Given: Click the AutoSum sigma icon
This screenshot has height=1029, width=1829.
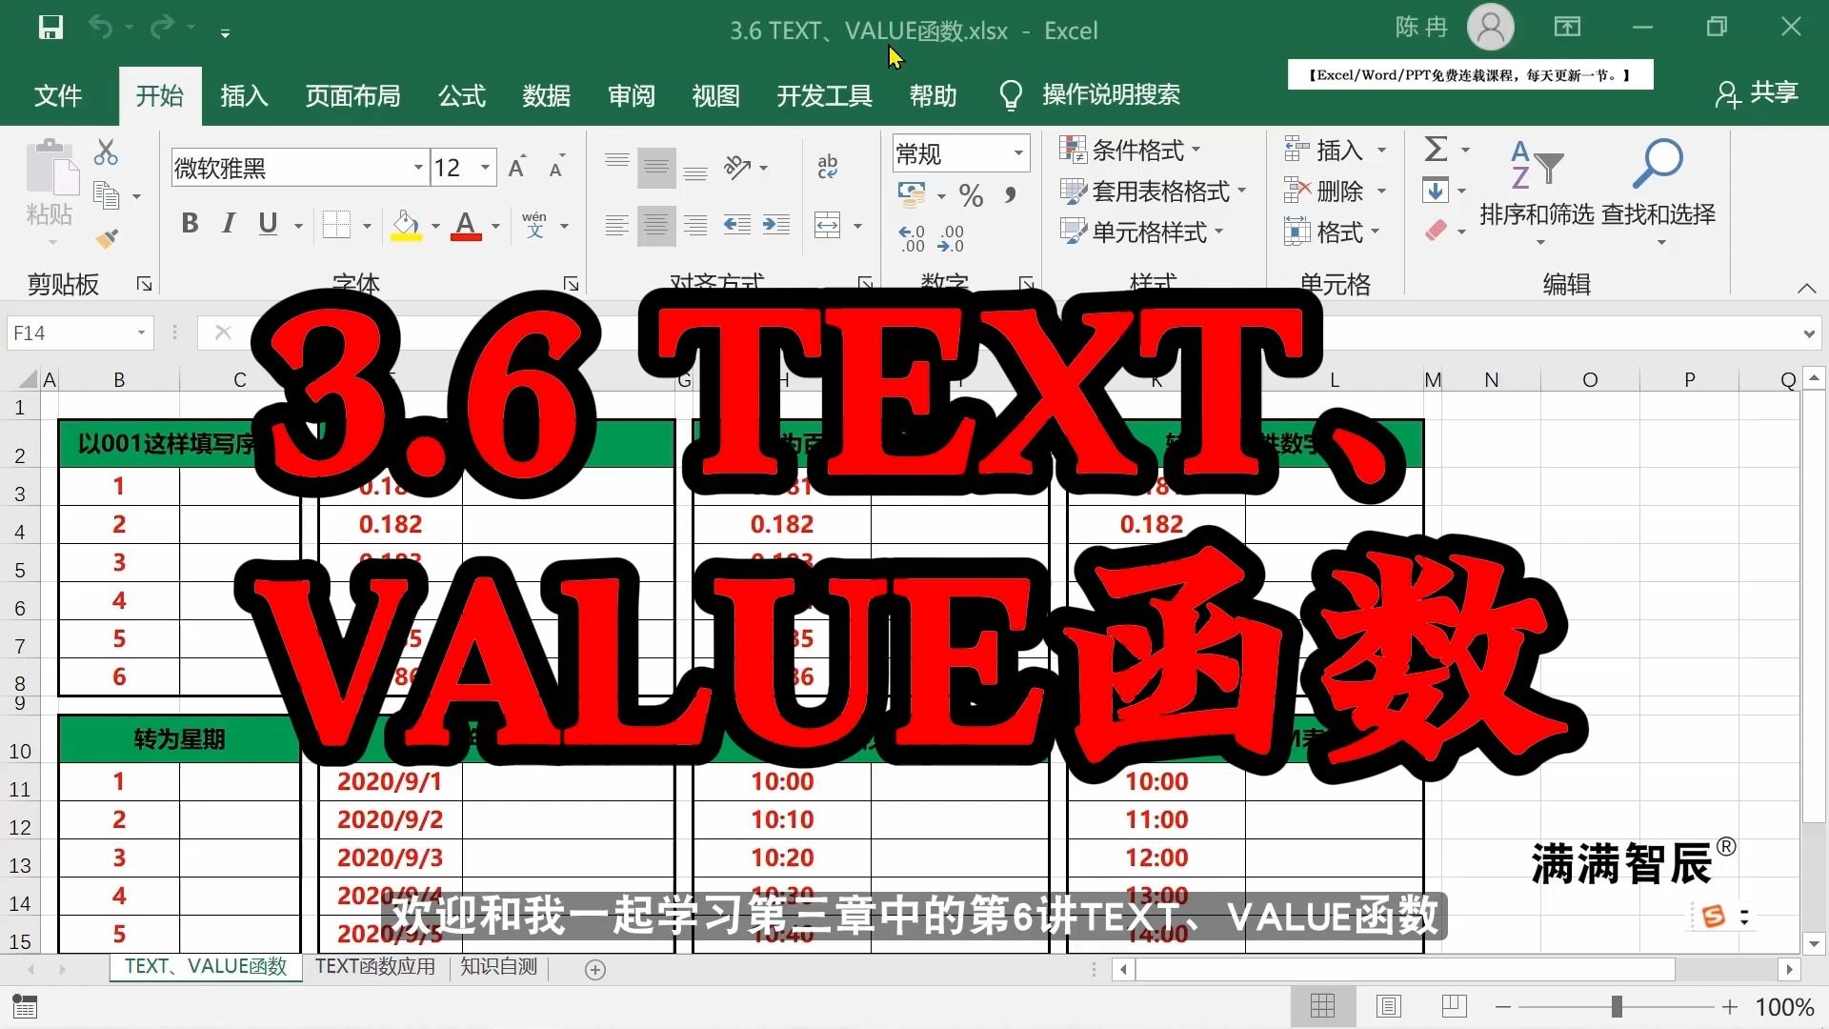Looking at the screenshot, I should 1436,150.
